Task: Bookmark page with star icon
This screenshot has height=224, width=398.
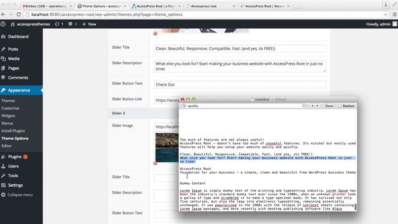Action: coord(386,14)
